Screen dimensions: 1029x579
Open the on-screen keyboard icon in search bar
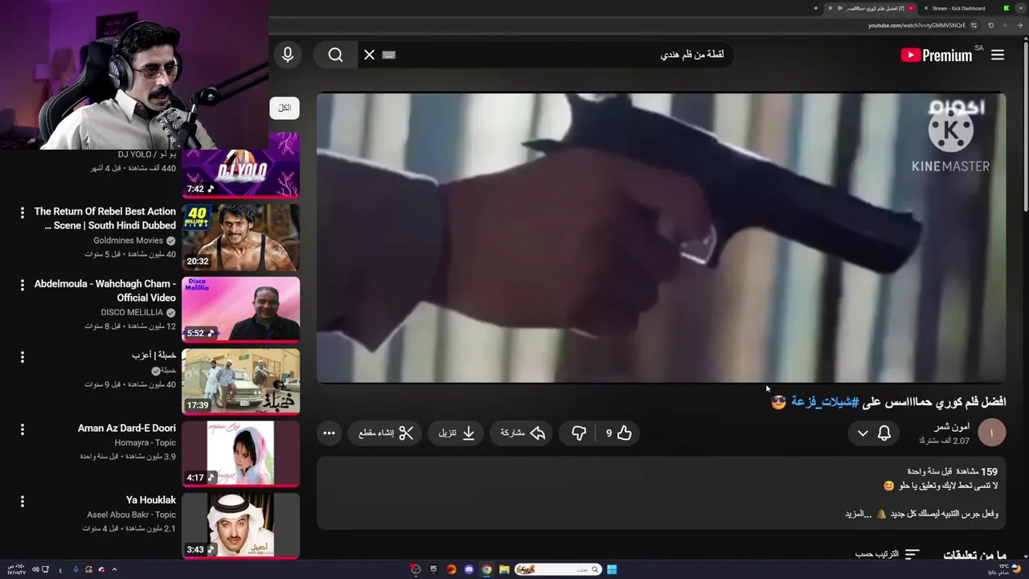389,55
